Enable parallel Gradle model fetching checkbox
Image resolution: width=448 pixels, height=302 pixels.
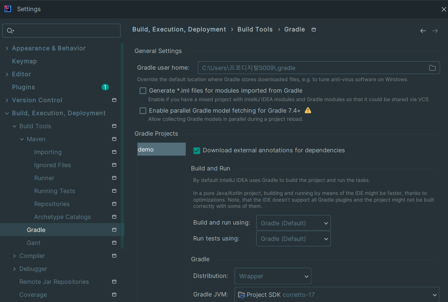click(x=143, y=110)
